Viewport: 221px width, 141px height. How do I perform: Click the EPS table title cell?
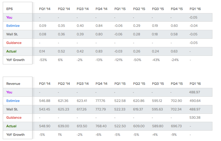(x=9, y=9)
